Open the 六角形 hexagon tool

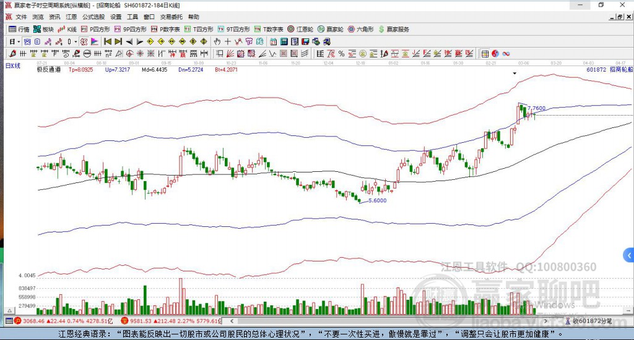[361, 29]
